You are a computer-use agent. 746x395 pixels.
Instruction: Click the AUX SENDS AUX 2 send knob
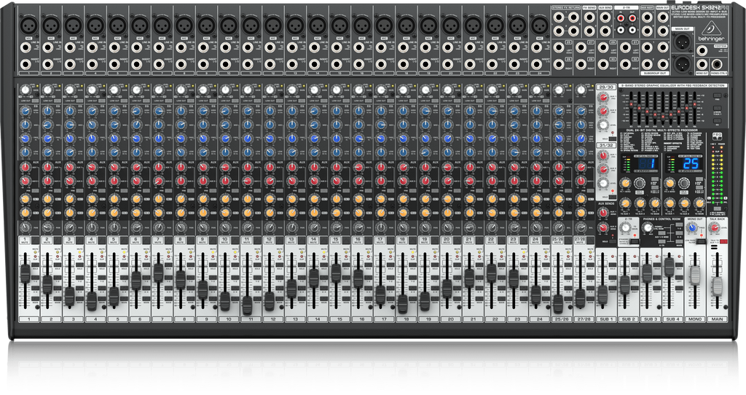point(602,227)
